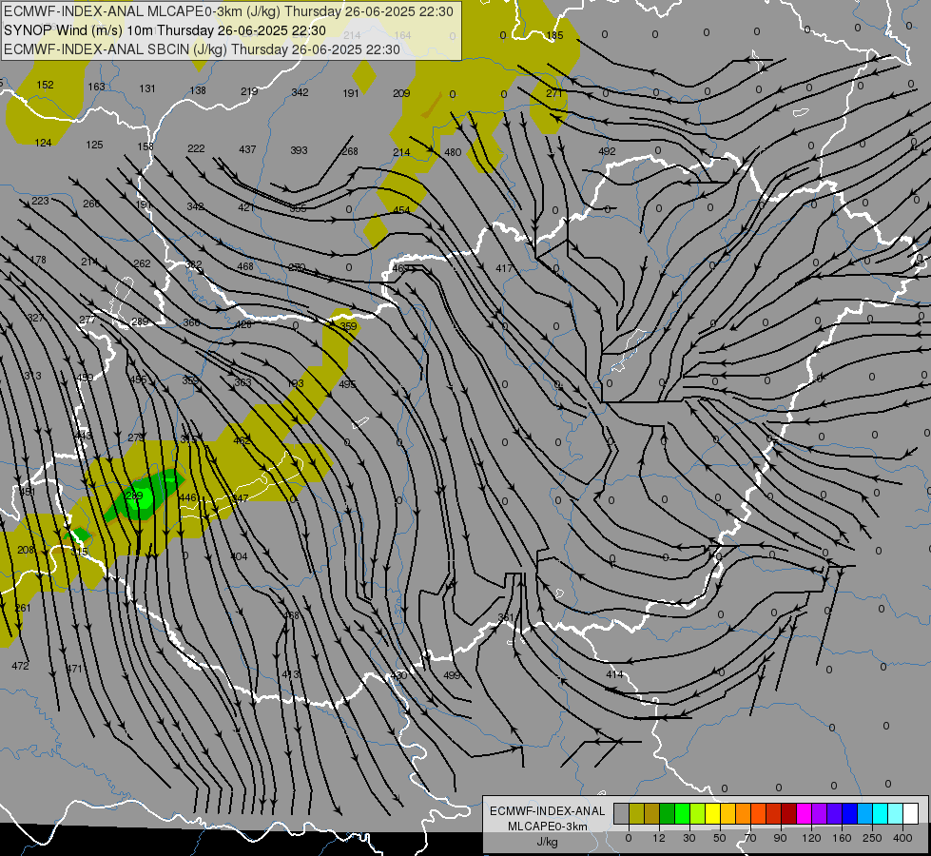The image size is (931, 856).
Task: Click legend scale value 120
Action: click(811, 838)
